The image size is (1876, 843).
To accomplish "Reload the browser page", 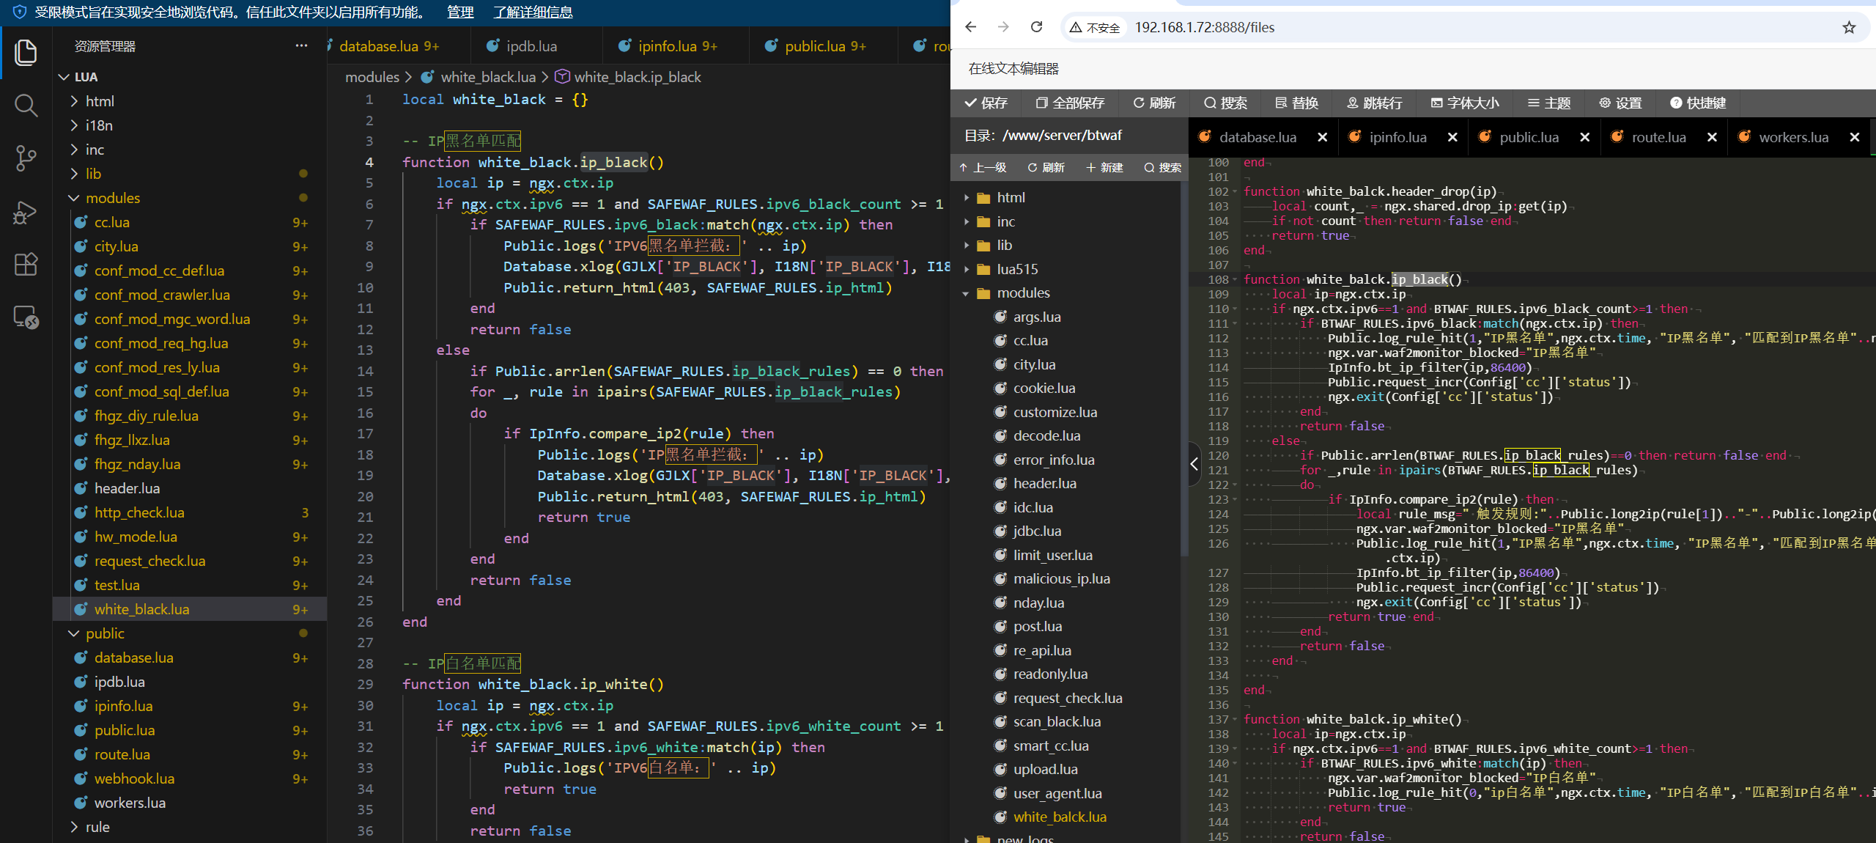I will [x=1036, y=27].
